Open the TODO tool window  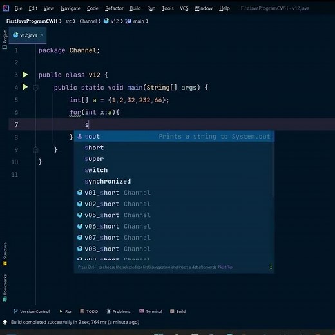coord(89,311)
